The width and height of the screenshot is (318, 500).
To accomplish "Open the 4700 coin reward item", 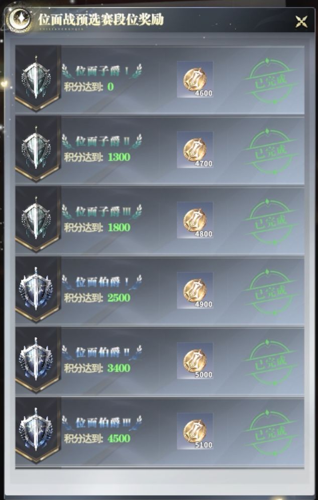I will pos(195,150).
